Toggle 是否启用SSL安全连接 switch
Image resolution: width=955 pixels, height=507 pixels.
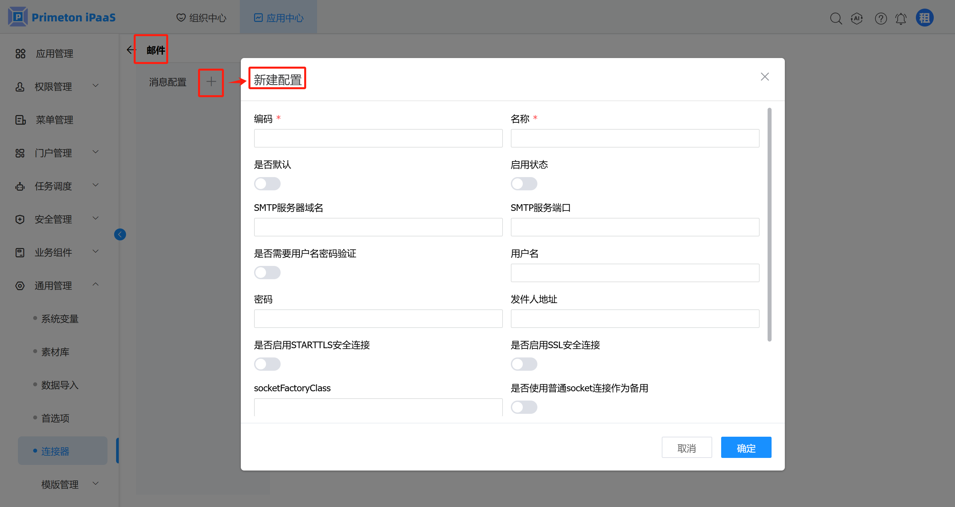tap(524, 364)
